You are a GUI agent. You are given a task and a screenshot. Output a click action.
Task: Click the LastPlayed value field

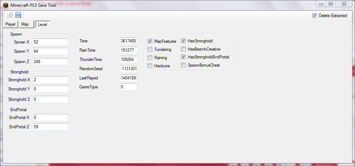pos(129,78)
